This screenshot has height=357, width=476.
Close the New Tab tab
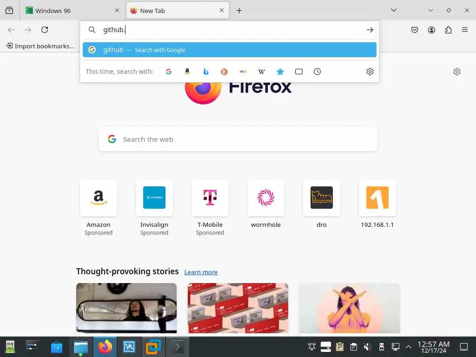coord(222,11)
